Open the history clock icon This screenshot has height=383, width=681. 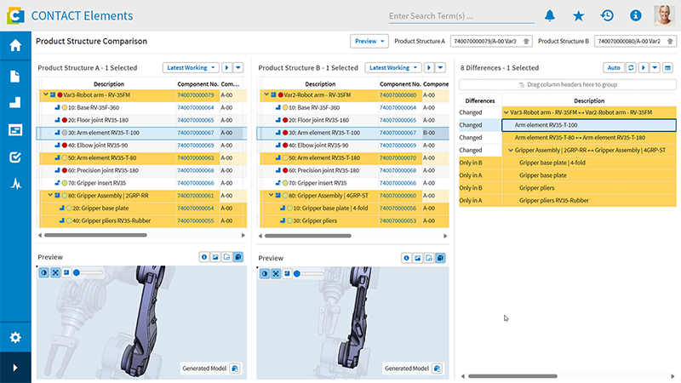click(x=607, y=15)
